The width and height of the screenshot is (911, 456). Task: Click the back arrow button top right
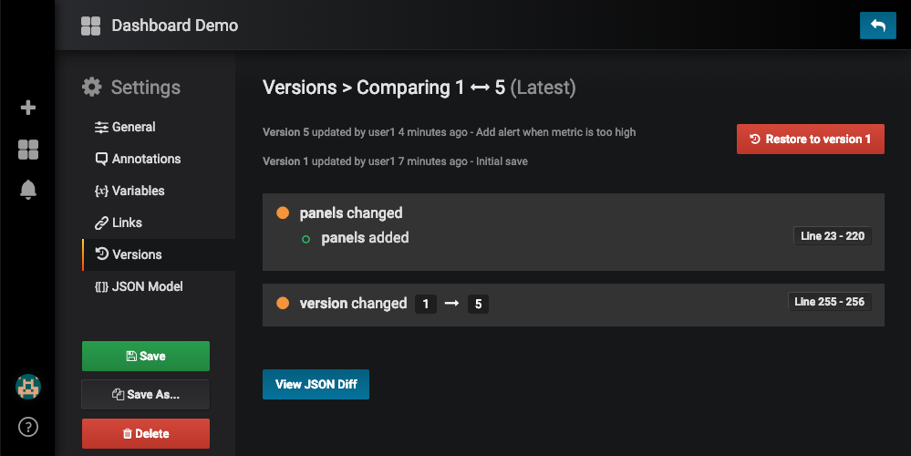click(877, 26)
